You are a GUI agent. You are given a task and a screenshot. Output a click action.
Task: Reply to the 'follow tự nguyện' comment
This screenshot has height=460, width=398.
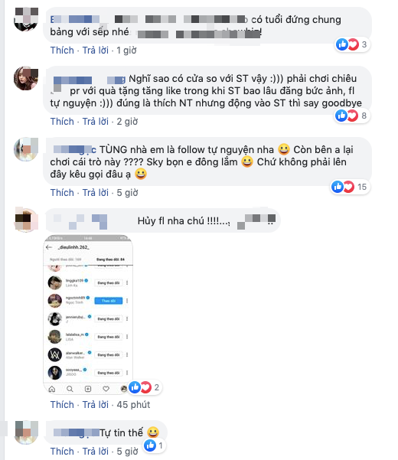(96, 192)
